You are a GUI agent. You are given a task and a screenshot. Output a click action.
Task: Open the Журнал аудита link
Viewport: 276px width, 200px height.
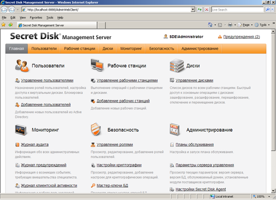click(35, 145)
